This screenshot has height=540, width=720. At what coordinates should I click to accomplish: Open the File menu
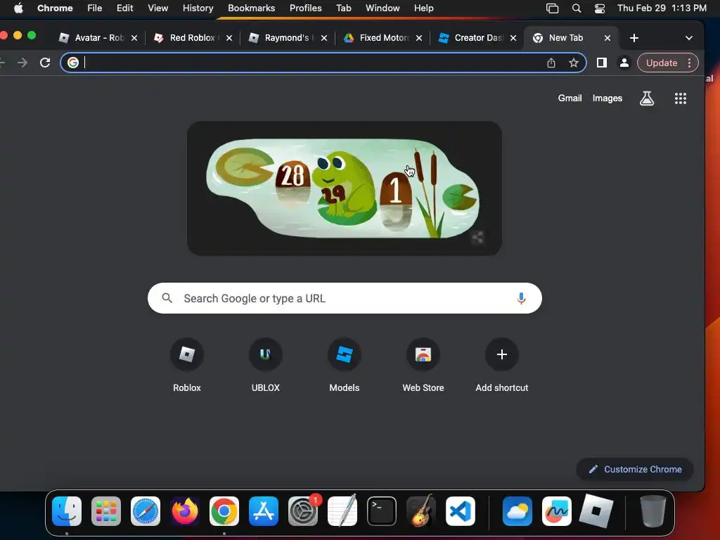(x=95, y=8)
